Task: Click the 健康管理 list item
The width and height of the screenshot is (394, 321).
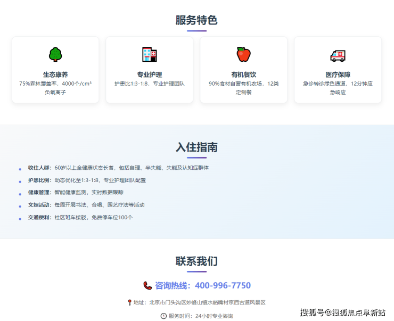Action: (76, 192)
